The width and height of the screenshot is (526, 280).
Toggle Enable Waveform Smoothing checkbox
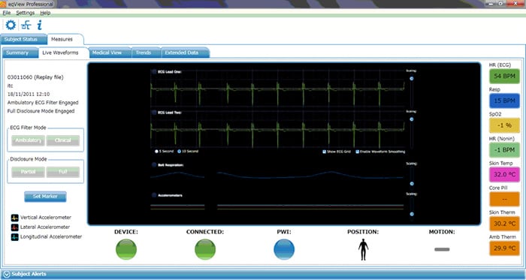357,152
